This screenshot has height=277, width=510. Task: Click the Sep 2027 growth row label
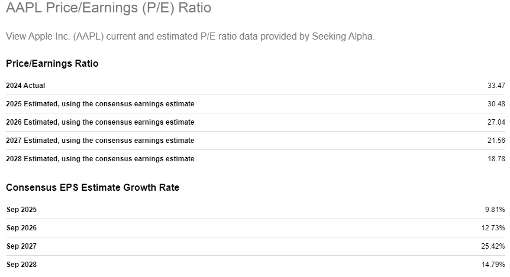point(21,246)
